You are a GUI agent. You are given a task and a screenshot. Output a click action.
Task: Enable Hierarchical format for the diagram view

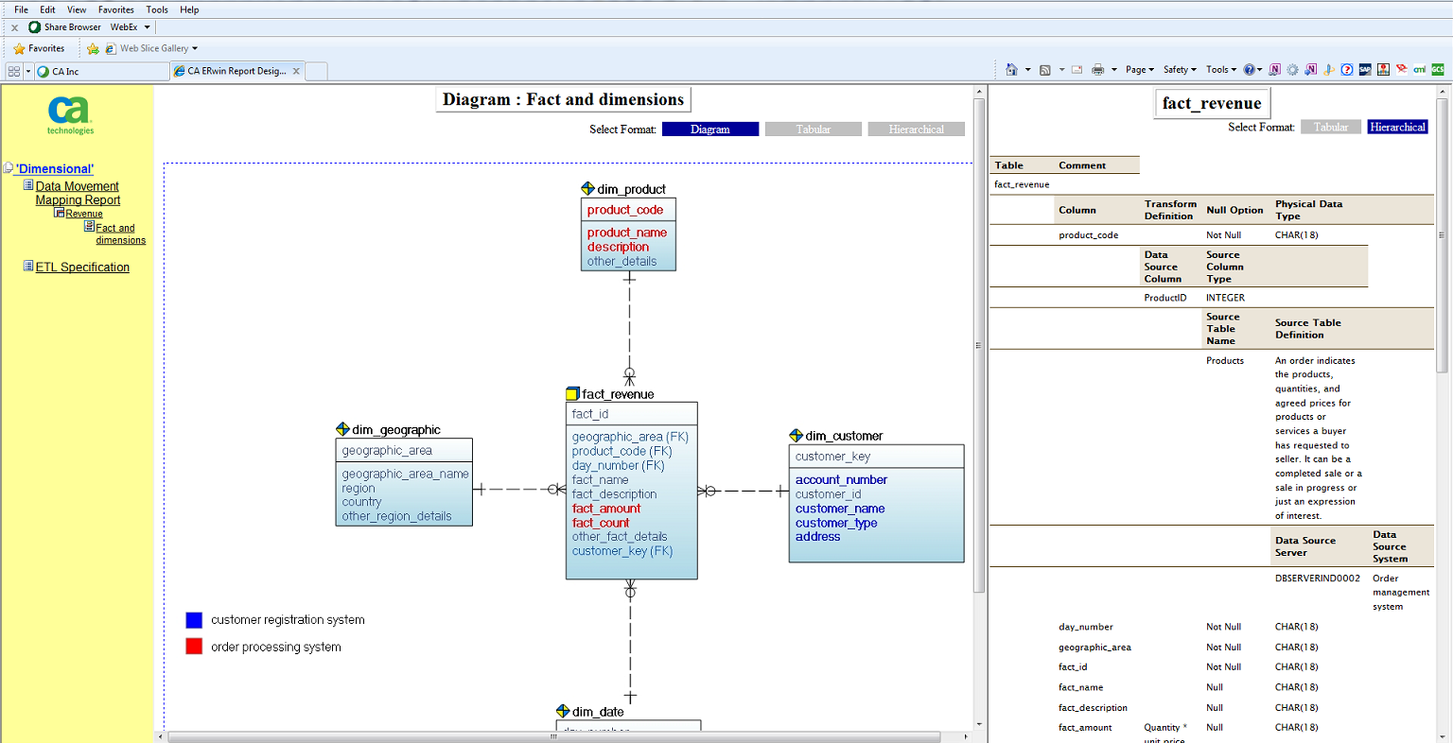pos(916,130)
